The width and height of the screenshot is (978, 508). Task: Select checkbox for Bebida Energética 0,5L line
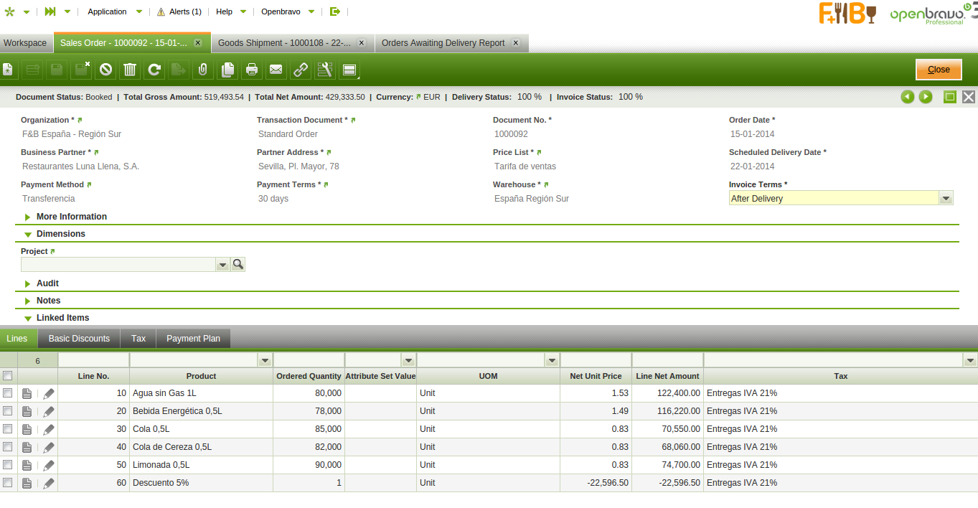(8, 411)
